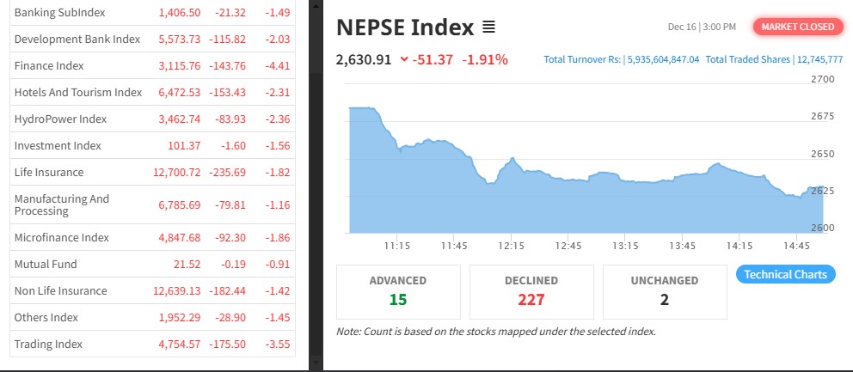This screenshot has height=372, width=853.
Task: Click the Declined stocks count box
Action: tap(531, 291)
